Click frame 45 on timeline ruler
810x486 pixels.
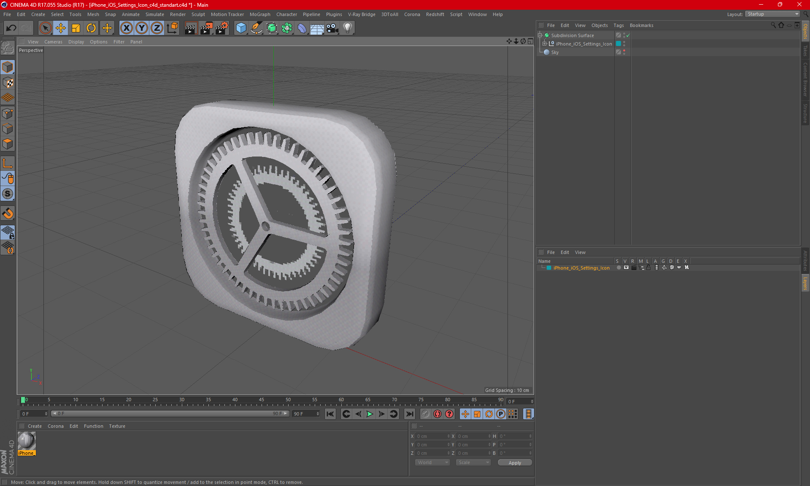pos(262,400)
